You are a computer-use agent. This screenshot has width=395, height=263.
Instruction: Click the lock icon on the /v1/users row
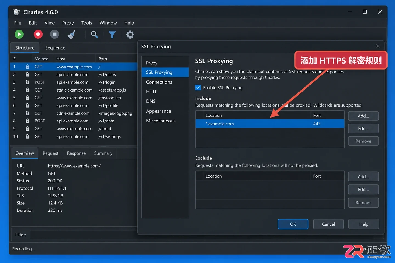27,74
